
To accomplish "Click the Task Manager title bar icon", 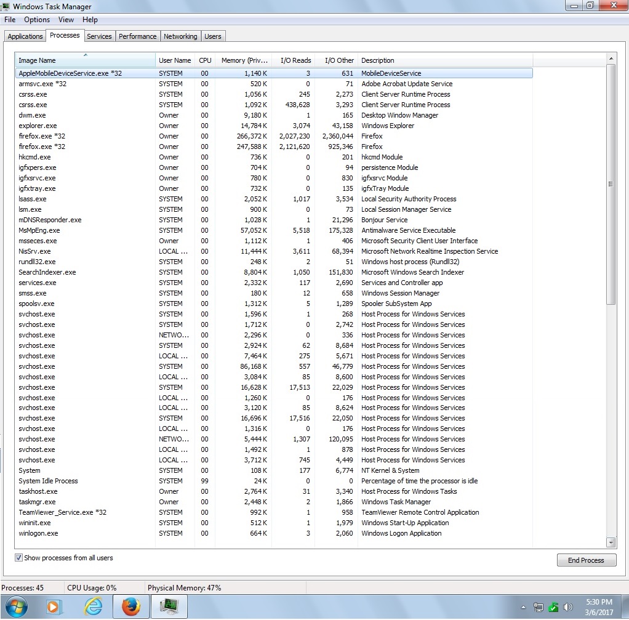I will [x=6, y=6].
